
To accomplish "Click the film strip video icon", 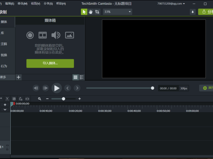I will (x=43, y=35).
